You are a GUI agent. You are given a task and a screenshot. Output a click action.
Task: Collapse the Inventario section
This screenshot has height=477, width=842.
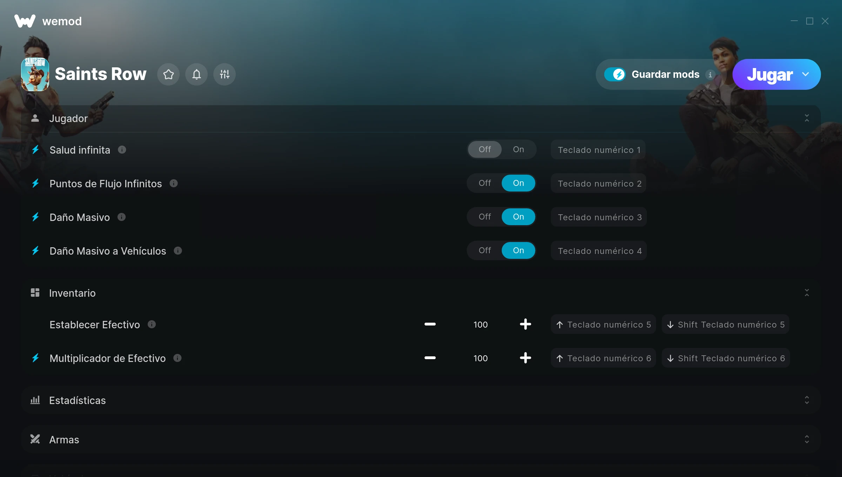click(x=807, y=293)
